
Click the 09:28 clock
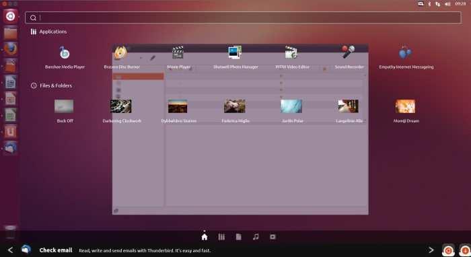pyautogui.click(x=460, y=4)
